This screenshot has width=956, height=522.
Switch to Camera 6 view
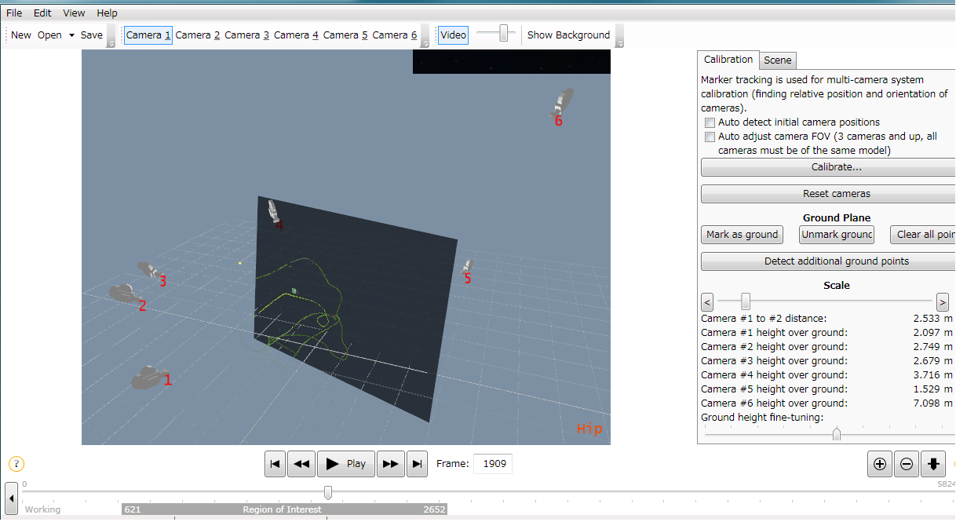pos(395,35)
